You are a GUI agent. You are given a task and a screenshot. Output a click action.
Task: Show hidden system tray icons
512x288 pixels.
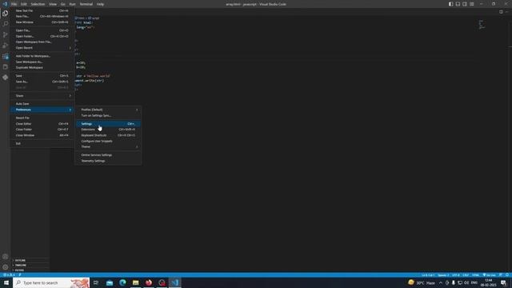point(441,282)
